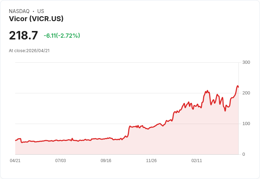Click the dot separator between NASDAQ and US
260x179 pixels.
point(33,11)
